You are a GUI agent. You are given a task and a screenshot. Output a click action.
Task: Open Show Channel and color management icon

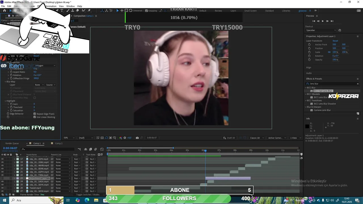pyautogui.click(x=120, y=138)
